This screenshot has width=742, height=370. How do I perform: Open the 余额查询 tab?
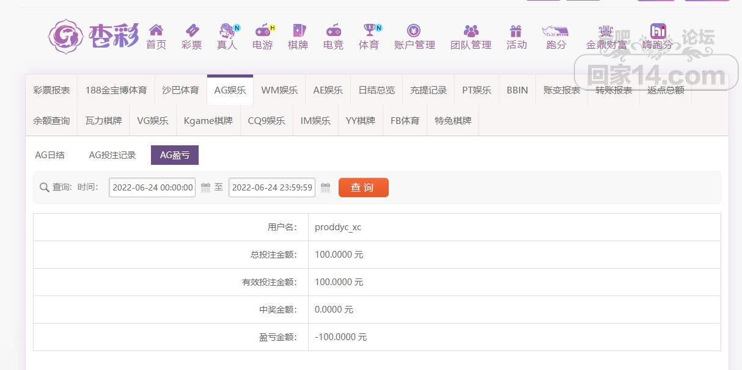[51, 120]
